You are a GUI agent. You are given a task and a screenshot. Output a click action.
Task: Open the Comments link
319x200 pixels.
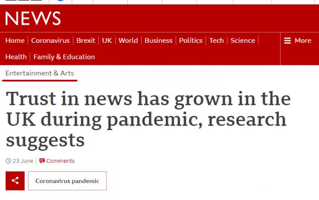(60, 161)
